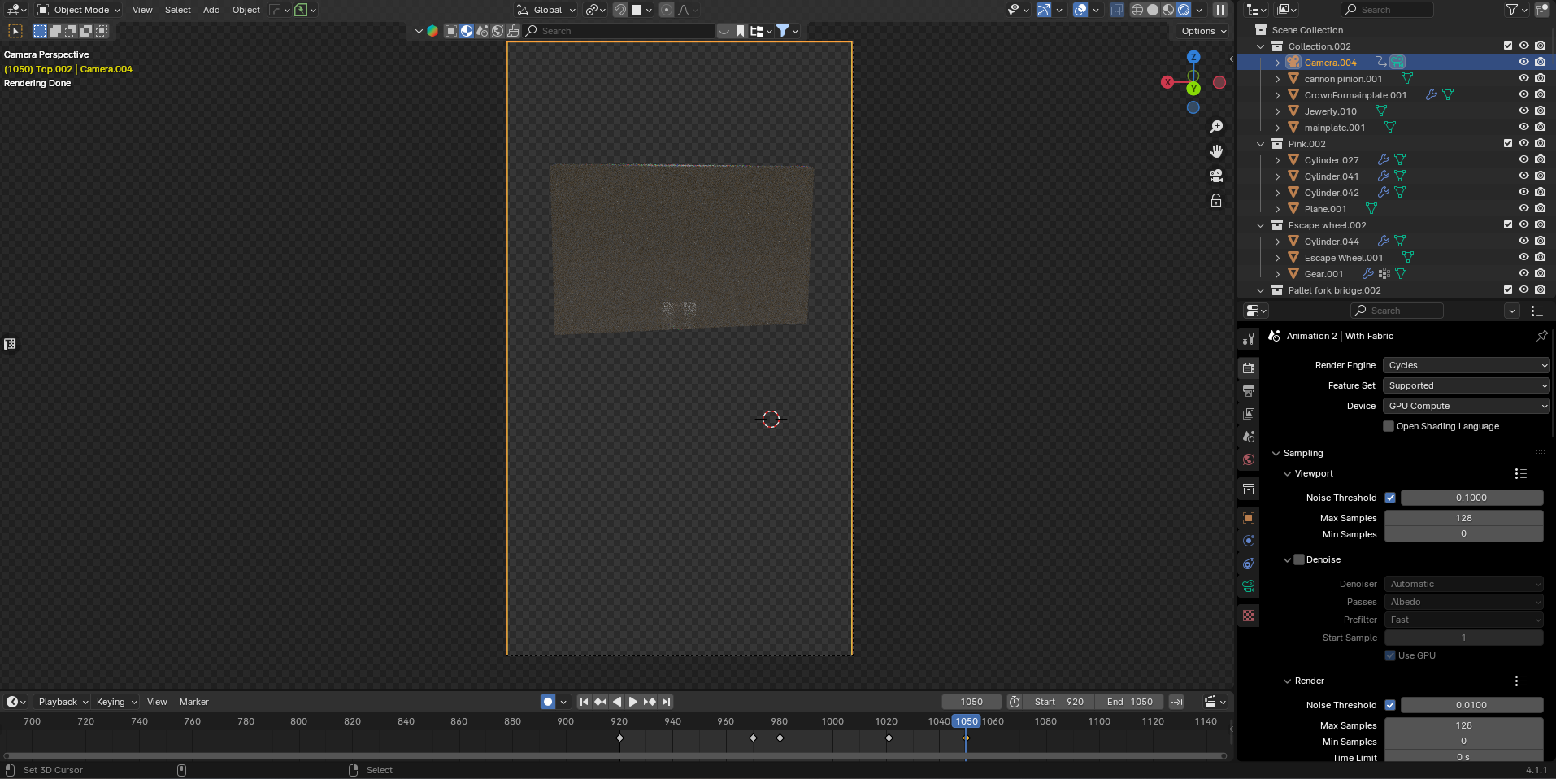Click the Proportional Editing falloff icon
The height and width of the screenshot is (779, 1556).
pos(685,10)
